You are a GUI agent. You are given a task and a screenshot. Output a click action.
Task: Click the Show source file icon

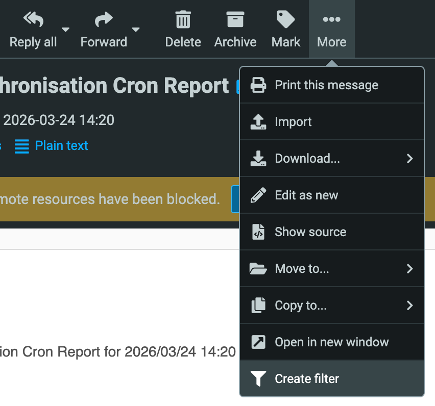(258, 232)
